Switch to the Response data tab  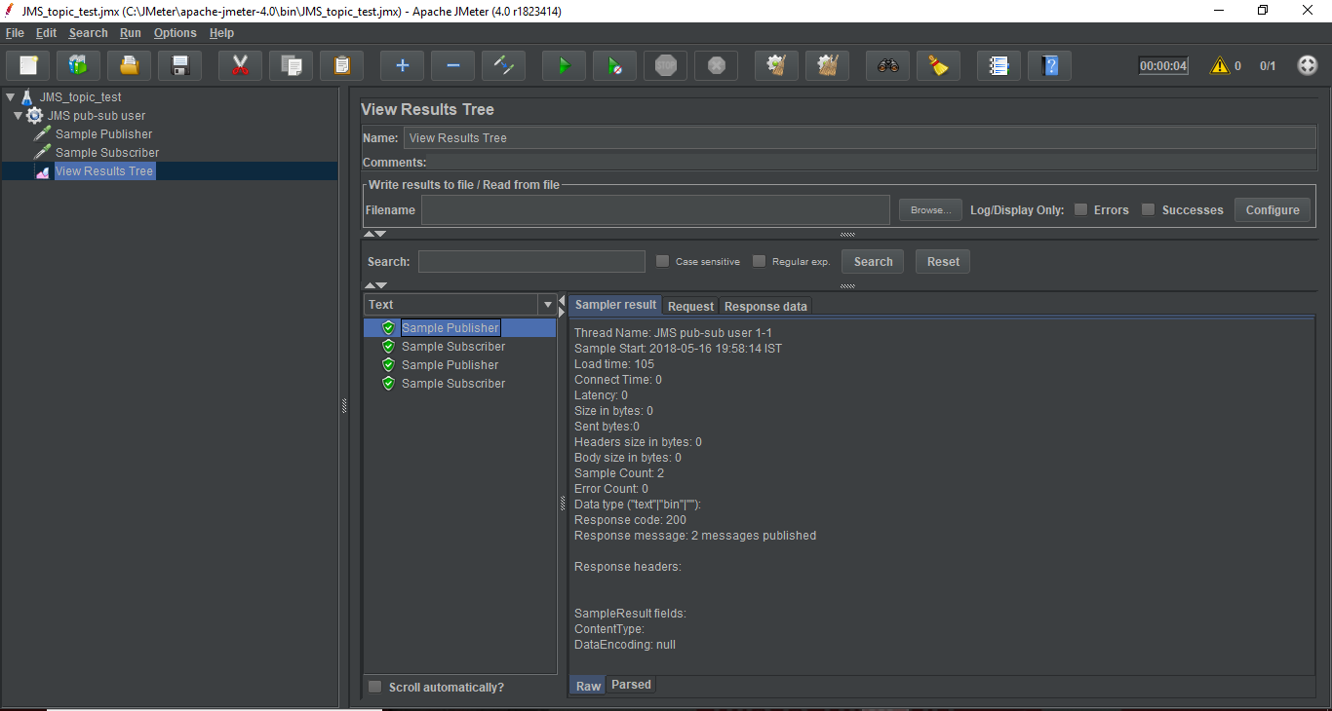pos(765,306)
